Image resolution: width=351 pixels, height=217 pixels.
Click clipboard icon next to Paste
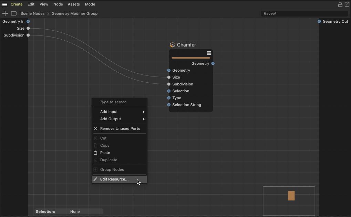tap(95, 153)
